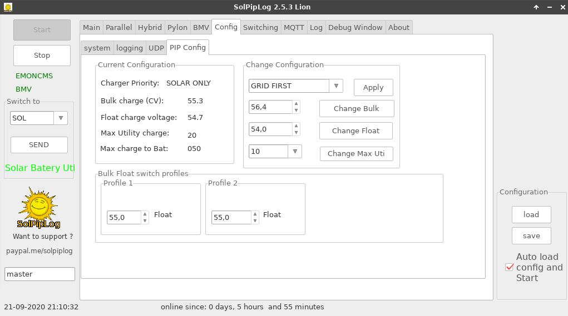Click the Stop button
Image resolution: width=568 pixels, height=316 pixels.
tap(42, 56)
